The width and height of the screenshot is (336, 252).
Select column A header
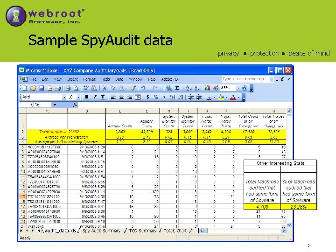click(47, 111)
